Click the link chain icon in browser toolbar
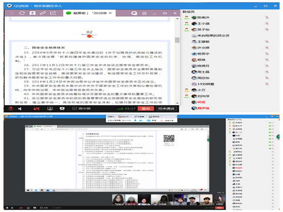This screenshot has width=283, height=212. (42, 13)
